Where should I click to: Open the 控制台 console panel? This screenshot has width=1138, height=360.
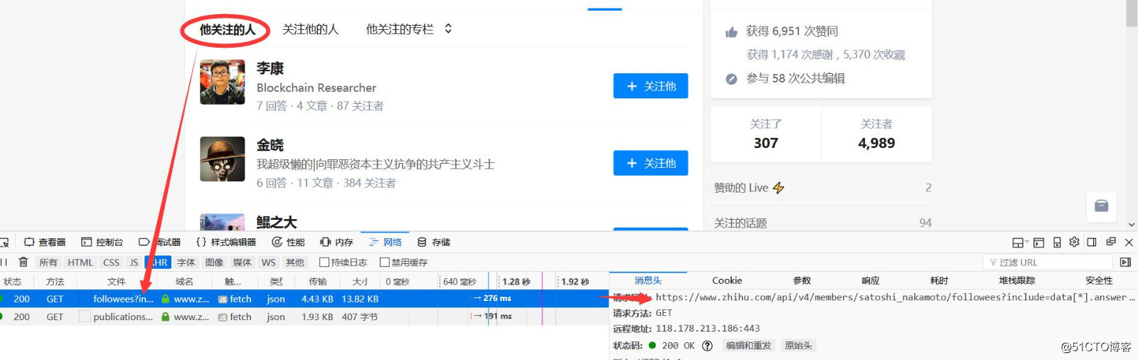[x=102, y=242]
